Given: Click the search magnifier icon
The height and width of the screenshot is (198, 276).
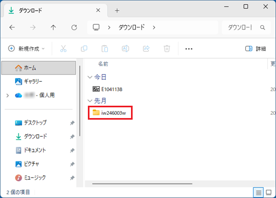Looking at the screenshot, I should click(x=263, y=27).
